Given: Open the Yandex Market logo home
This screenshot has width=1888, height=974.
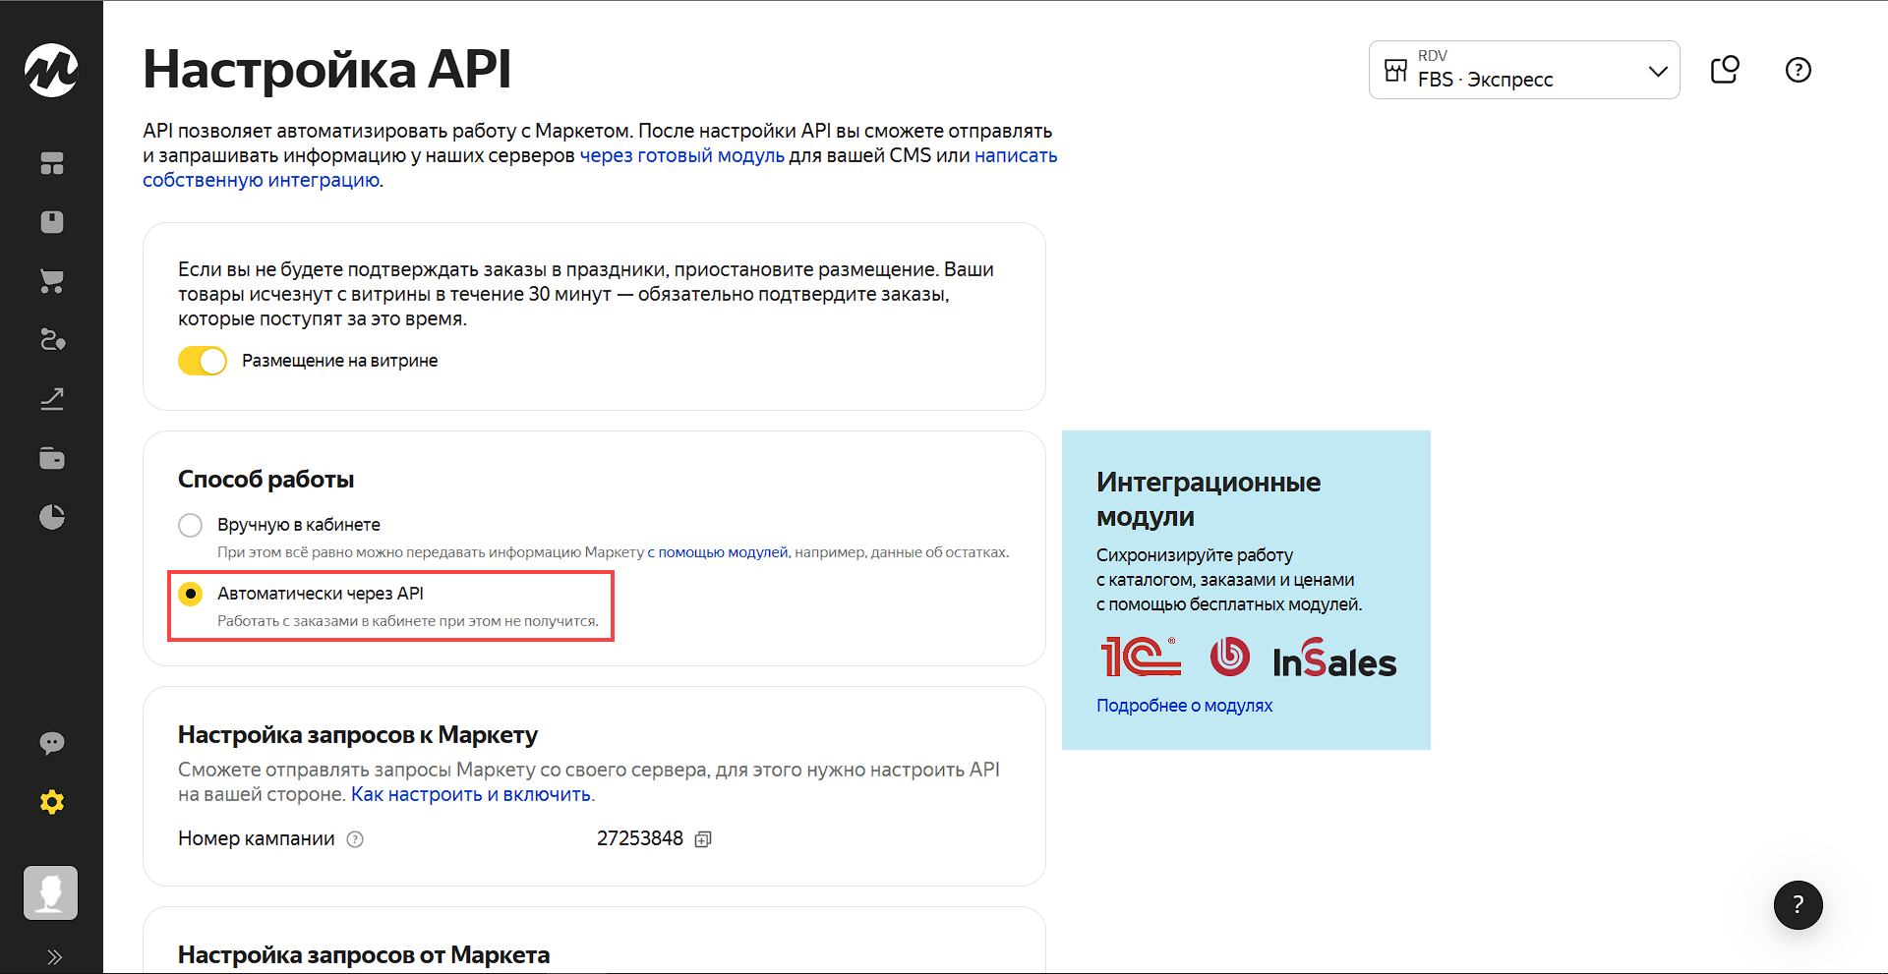Looking at the screenshot, I should click(x=51, y=70).
